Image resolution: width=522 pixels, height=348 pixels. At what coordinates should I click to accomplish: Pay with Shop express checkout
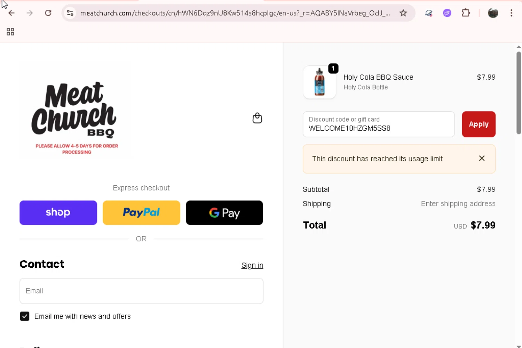pyautogui.click(x=58, y=213)
